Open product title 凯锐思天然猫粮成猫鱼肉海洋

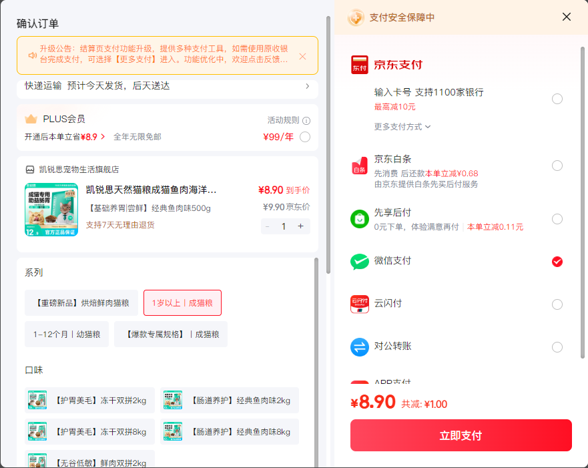pyautogui.click(x=151, y=190)
